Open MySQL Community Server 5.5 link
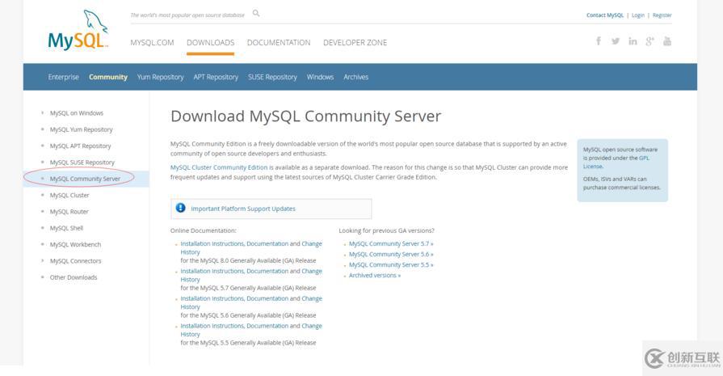Viewport: 723px width, 376px height. 391,264
